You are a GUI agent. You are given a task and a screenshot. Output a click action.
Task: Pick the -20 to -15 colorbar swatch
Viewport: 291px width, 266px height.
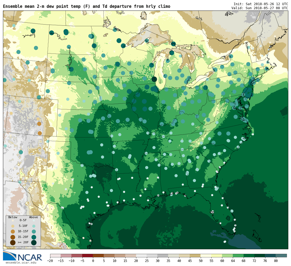point(55,255)
